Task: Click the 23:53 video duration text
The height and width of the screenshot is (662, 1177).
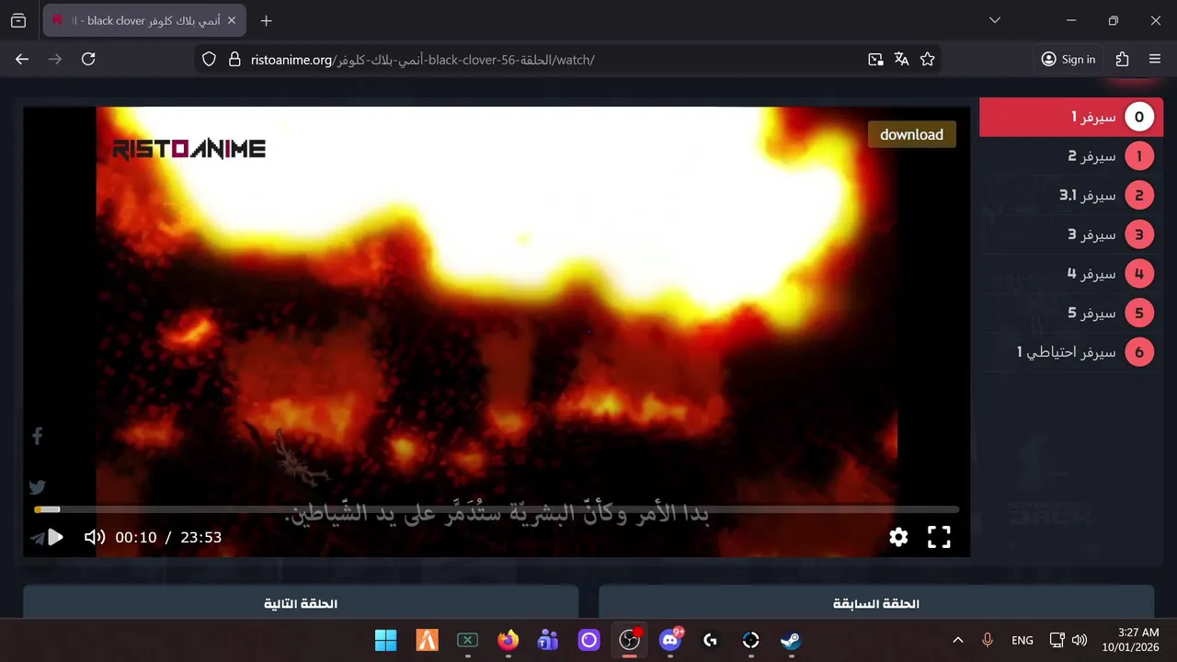Action: 200,537
